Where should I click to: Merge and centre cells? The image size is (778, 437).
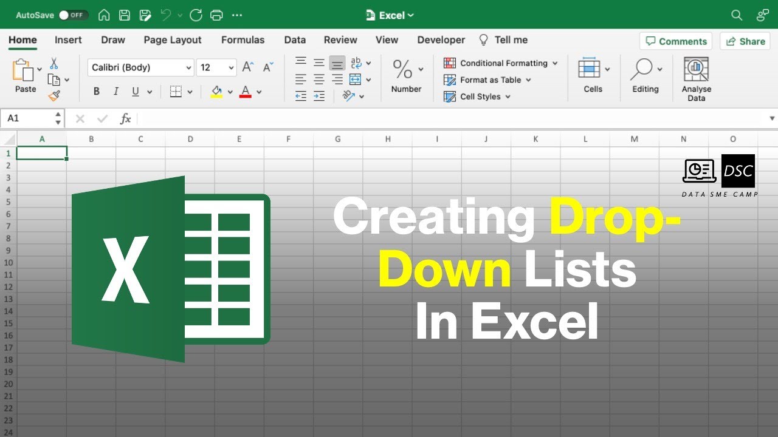(356, 79)
